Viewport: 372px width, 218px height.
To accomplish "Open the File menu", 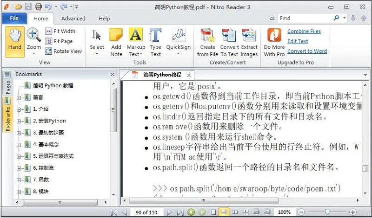I will [x=14, y=18].
